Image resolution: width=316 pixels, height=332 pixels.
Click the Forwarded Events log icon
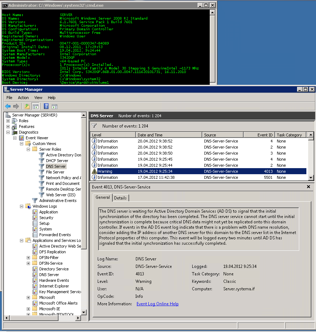click(35, 235)
